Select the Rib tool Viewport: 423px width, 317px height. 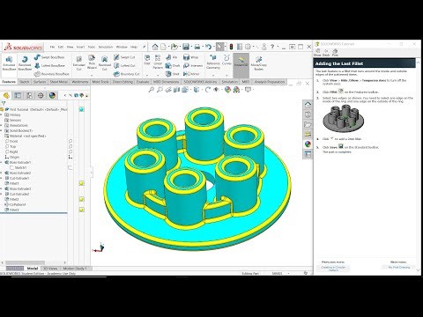click(172, 57)
